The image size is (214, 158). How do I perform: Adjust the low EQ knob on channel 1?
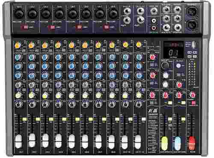pyautogui.click(x=18, y=75)
